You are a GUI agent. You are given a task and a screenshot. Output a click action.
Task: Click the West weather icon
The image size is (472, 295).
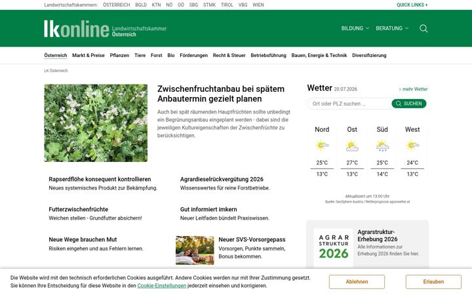[x=412, y=146]
